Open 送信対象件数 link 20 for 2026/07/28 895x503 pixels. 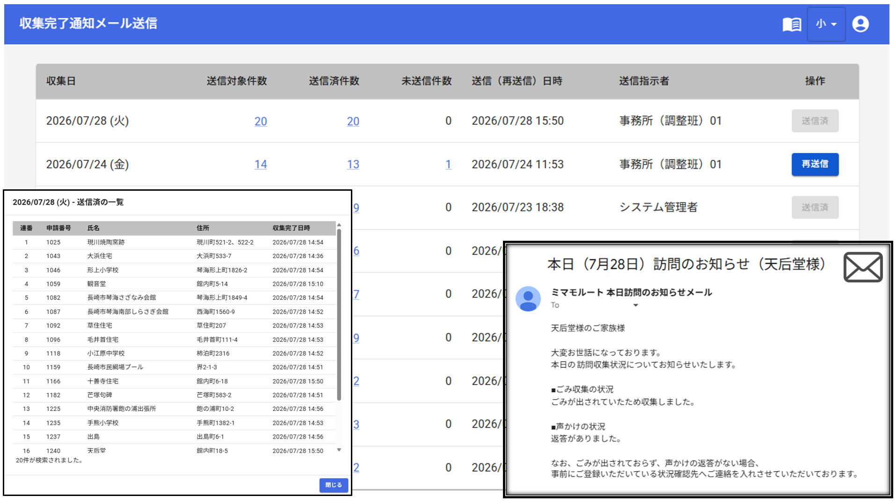261,121
